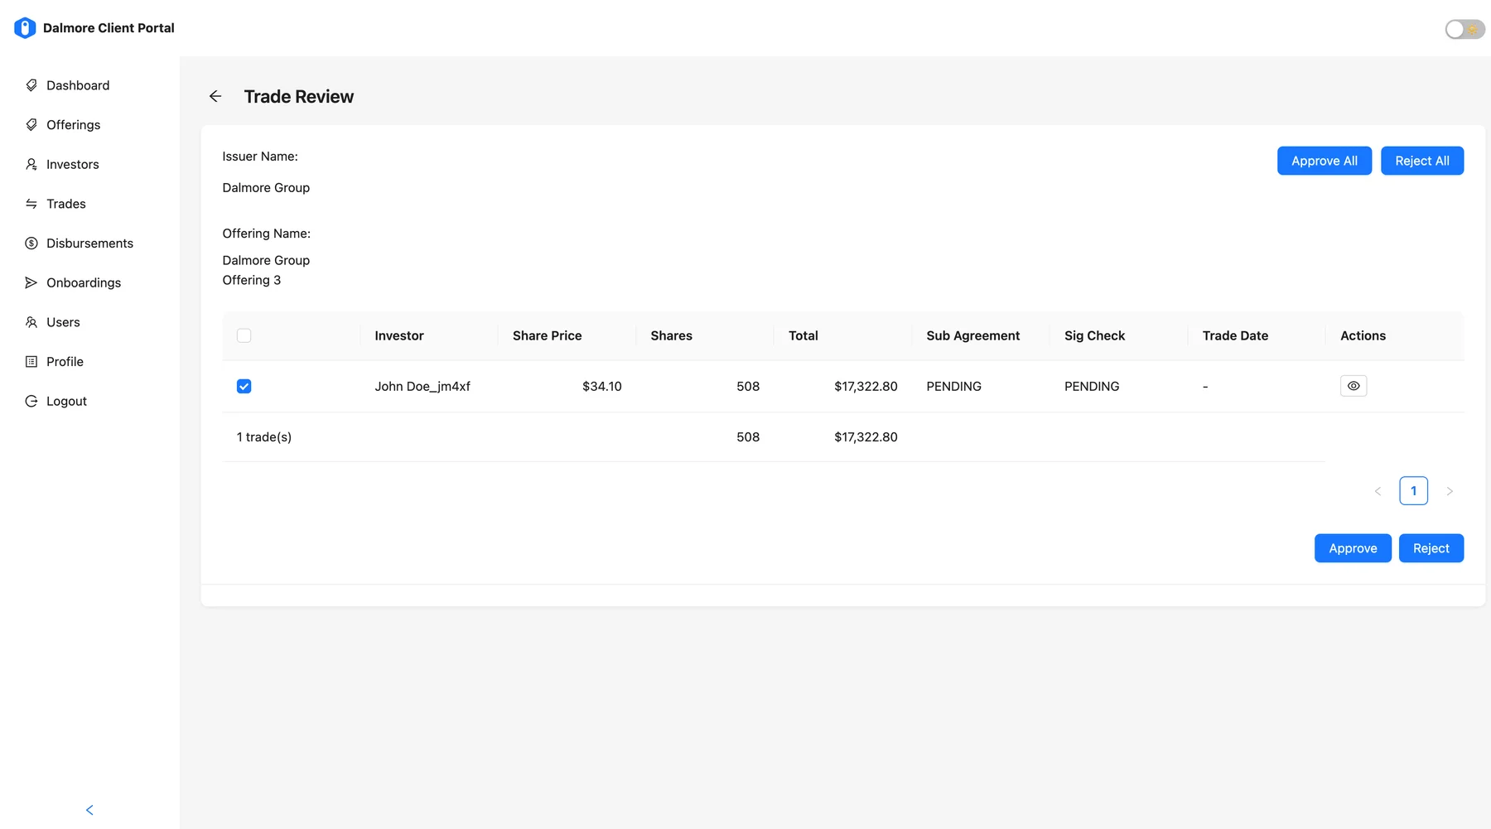
Task: Click the $34.10 share price cell
Action: tap(602, 386)
